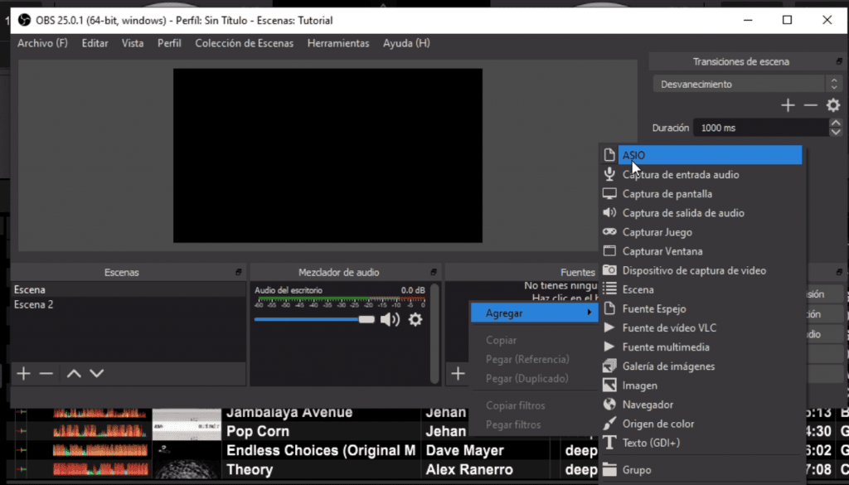
Task: Click artist Dave Mayer in background window
Action: click(x=465, y=450)
